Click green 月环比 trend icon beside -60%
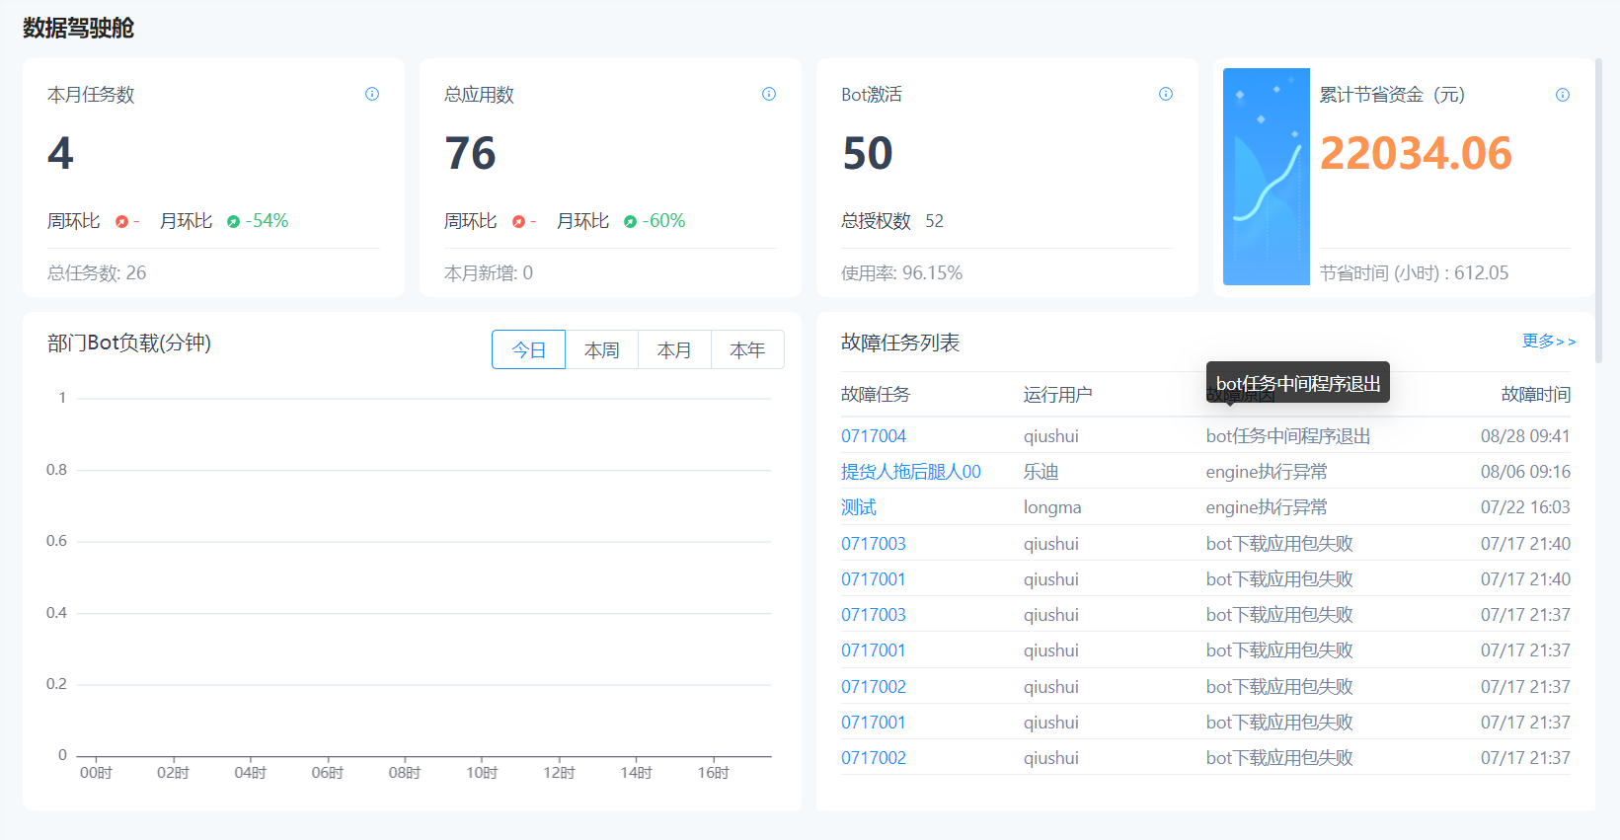The image size is (1620, 840). 630,221
